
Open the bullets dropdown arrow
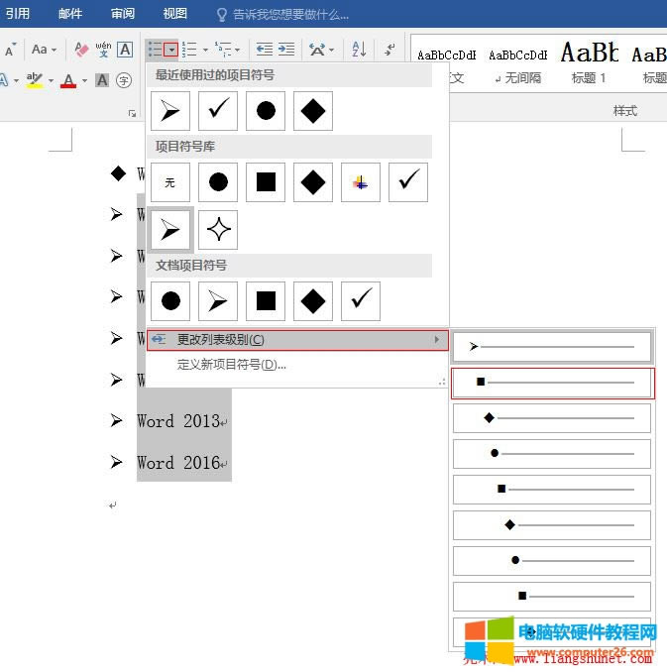[x=171, y=50]
